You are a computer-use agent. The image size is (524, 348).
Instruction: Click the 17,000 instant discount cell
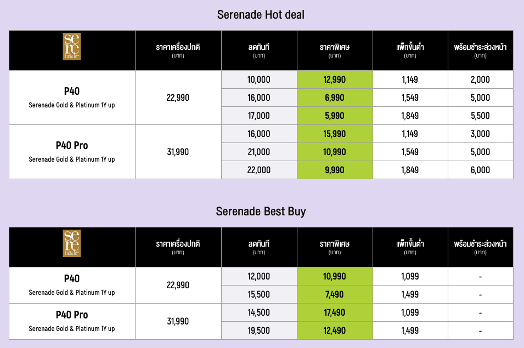click(x=259, y=116)
